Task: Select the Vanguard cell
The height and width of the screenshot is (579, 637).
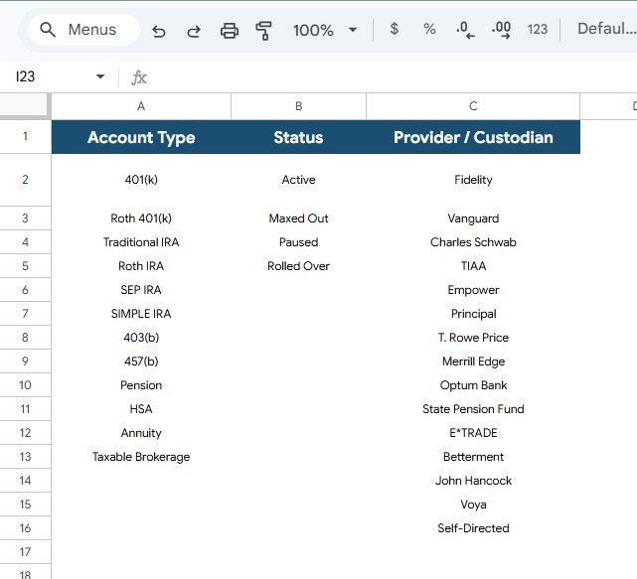Action: tap(473, 218)
